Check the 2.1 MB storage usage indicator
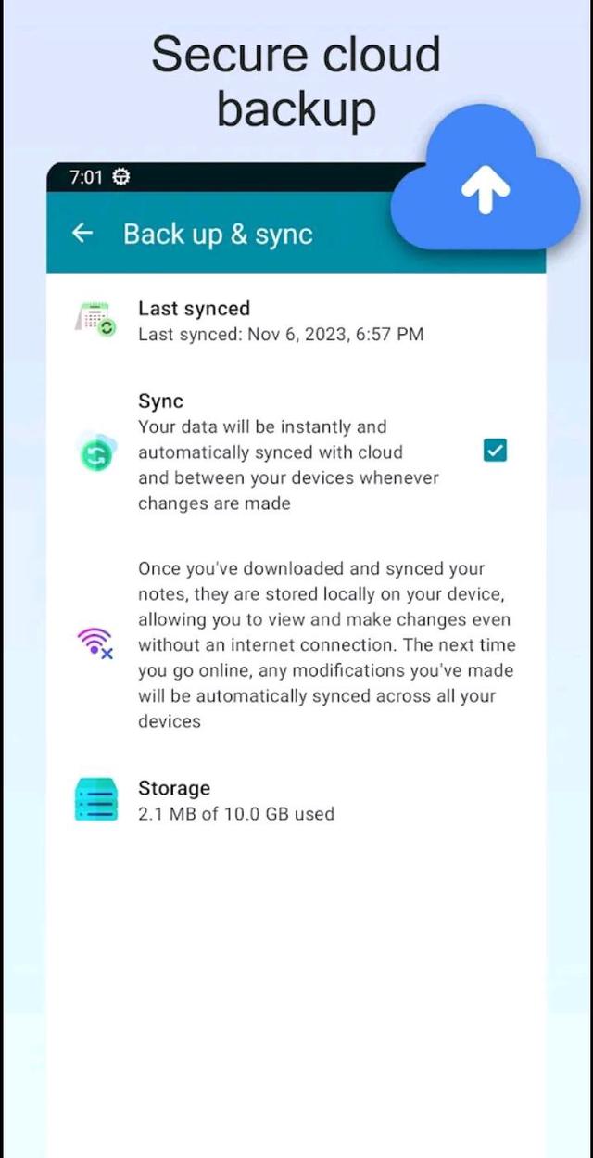Screen dimensions: 593x1158 coord(235,814)
